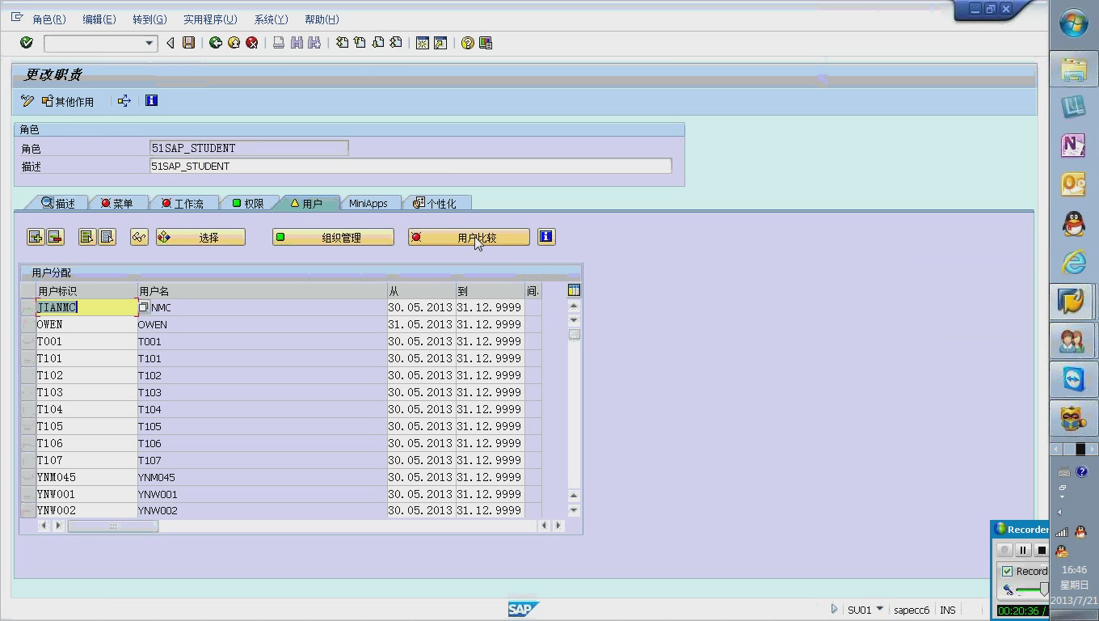Screen dimensions: 1099x621
Task: Open the 实用程序(U) menu
Action: point(210,19)
